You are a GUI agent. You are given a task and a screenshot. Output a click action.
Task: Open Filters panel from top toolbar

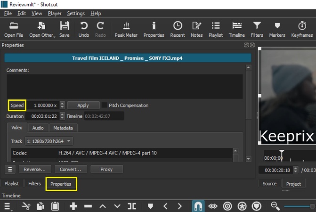click(257, 29)
